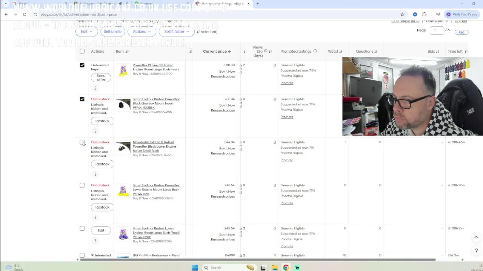Reload the eBay listings page
The width and height of the screenshot is (483, 271).
tap(25, 14)
